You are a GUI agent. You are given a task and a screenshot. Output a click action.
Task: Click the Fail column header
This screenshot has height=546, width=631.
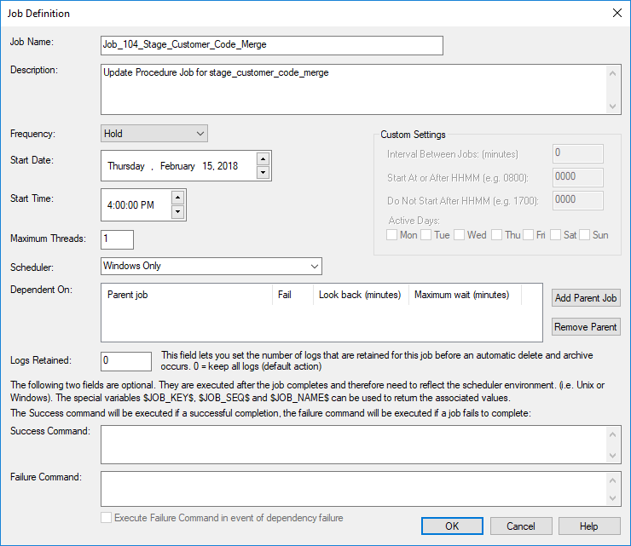coord(292,295)
